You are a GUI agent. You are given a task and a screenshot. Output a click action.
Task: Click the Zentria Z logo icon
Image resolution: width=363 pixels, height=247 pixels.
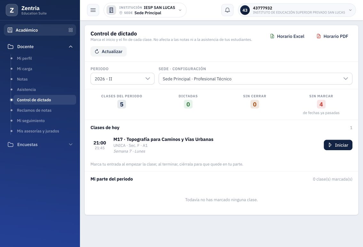click(12, 10)
